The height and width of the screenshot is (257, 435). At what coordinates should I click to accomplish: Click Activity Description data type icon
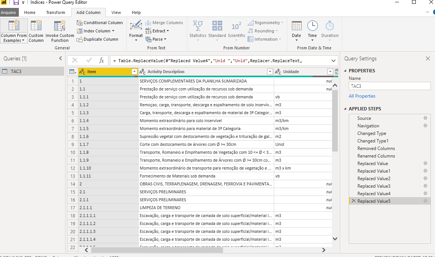pos(142,72)
